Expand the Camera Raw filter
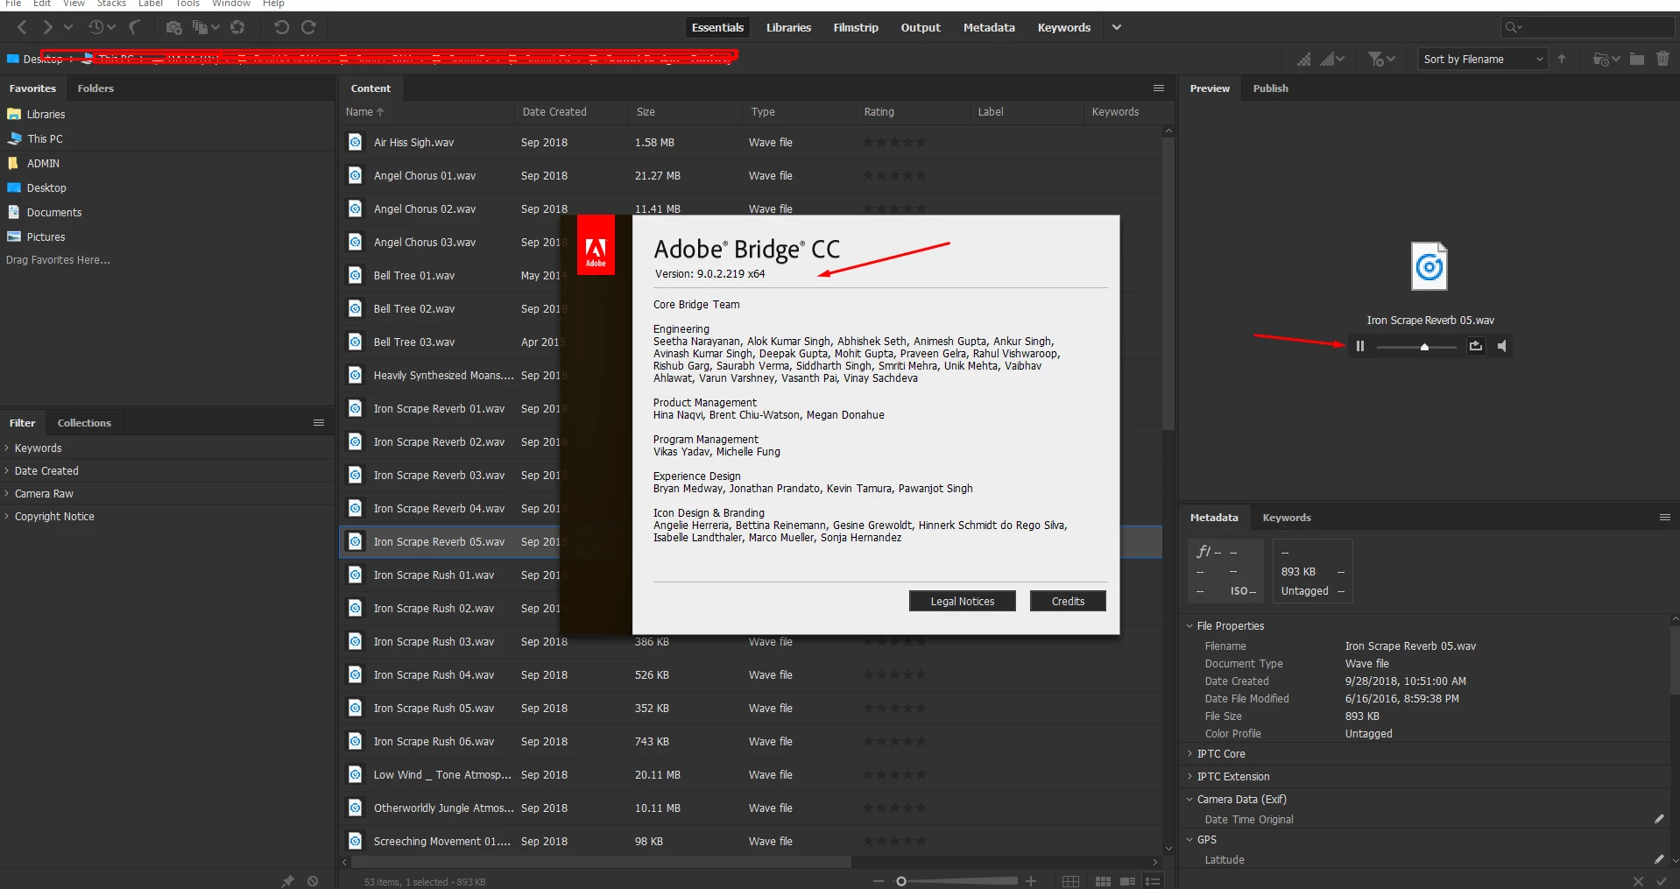Screen dimensions: 1680x889 tap(7, 493)
